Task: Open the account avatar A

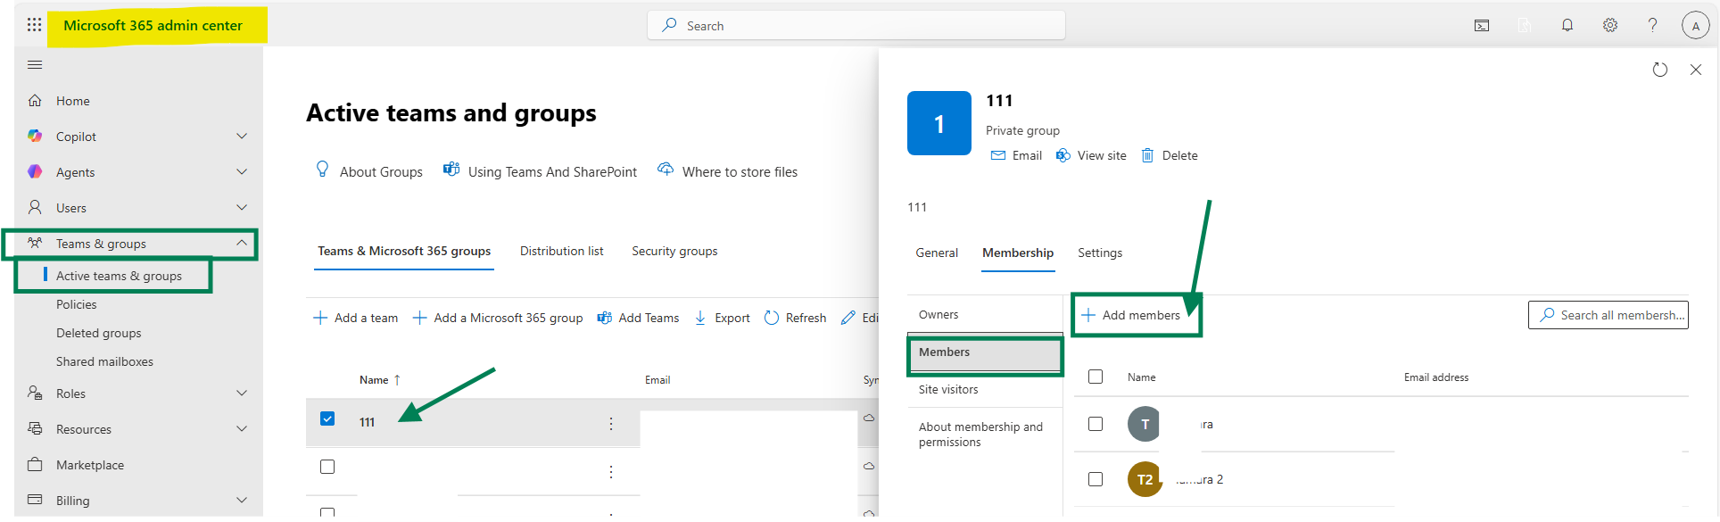Action: coord(1695,26)
